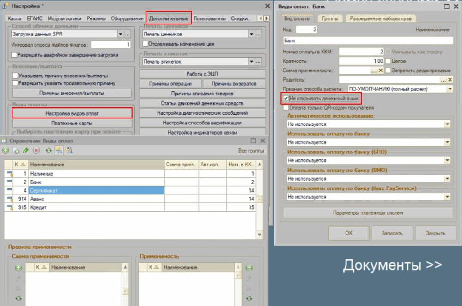462x306 pixels.
Task: Expand Признак способа расчета dropdown
Action: point(450,88)
